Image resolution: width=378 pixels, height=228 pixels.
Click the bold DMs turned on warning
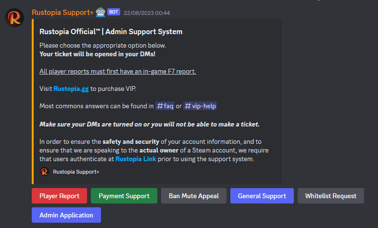click(x=150, y=124)
